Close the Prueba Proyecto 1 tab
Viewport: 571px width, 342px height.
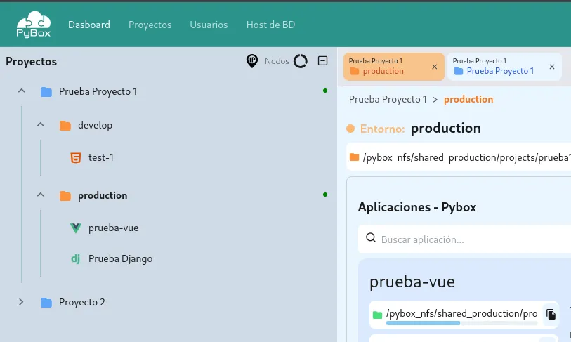tap(552, 67)
